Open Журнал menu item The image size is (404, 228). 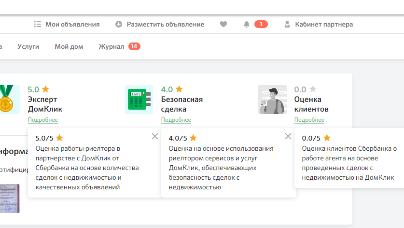pyautogui.click(x=111, y=46)
